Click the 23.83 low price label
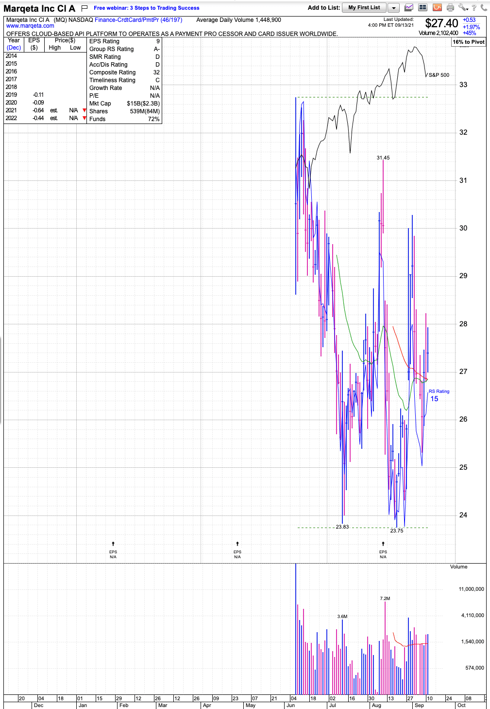This screenshot has height=709, width=490. [342, 527]
